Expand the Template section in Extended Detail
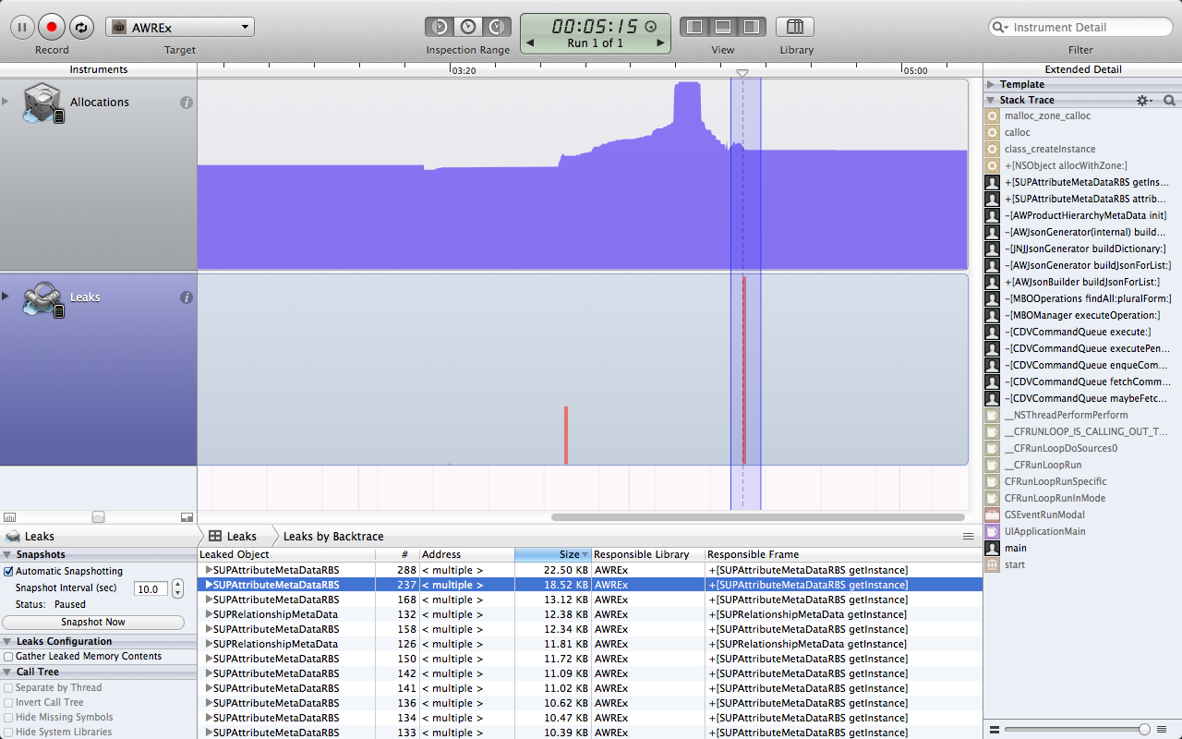 point(991,84)
